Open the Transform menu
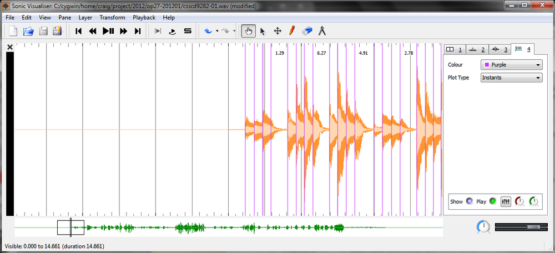 tap(112, 17)
